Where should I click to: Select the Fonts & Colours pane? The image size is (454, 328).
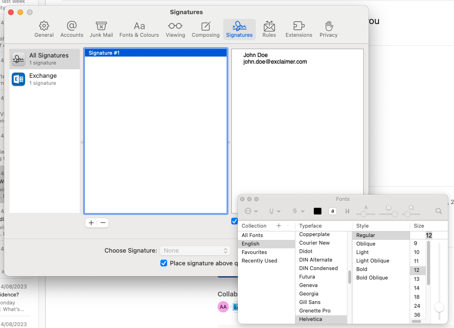(139, 29)
